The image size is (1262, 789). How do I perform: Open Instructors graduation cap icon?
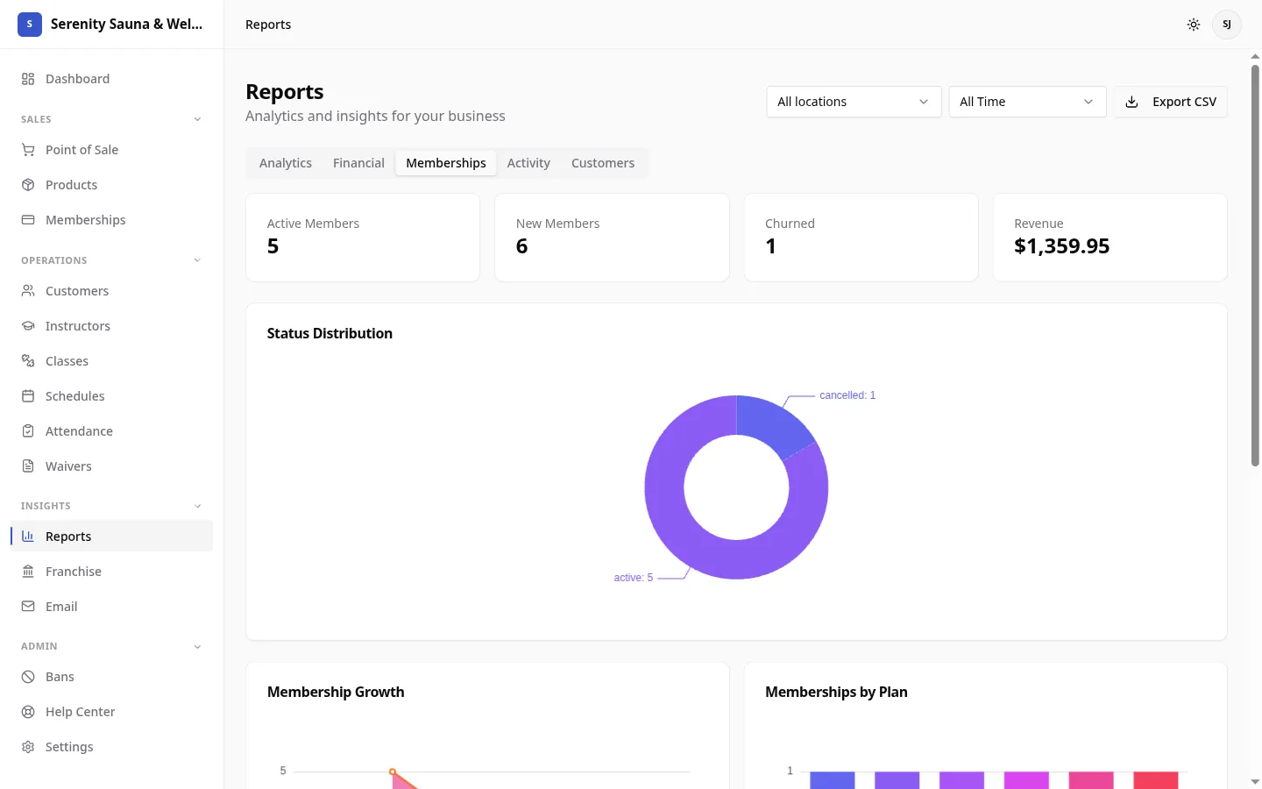[x=28, y=326]
